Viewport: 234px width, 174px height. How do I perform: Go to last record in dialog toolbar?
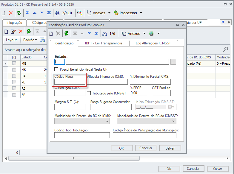pos(96,33)
